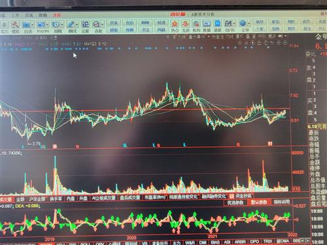Open the 模拟 simulated trading tool
Viewport: 327px width, 245px height.
click(15, 24)
